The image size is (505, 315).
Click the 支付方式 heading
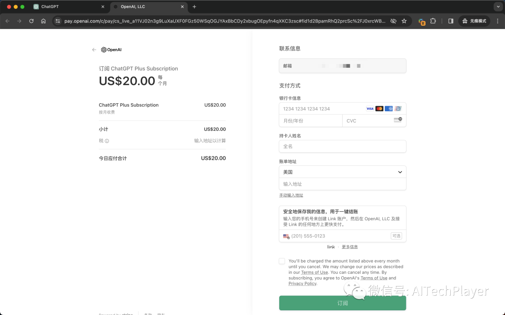coord(290,86)
